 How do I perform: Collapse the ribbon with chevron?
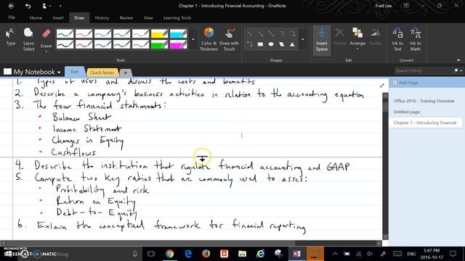pos(458,60)
